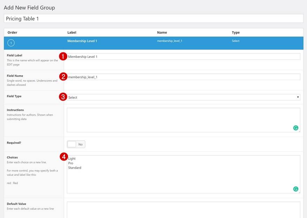This screenshot has width=307, height=218.
Task: Click the field group title input
Action: coord(153,19)
